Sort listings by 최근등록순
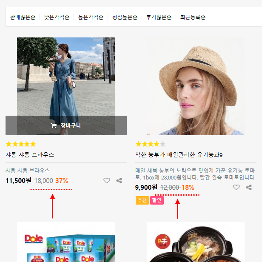The width and height of the screenshot is (262, 262). click(x=193, y=17)
